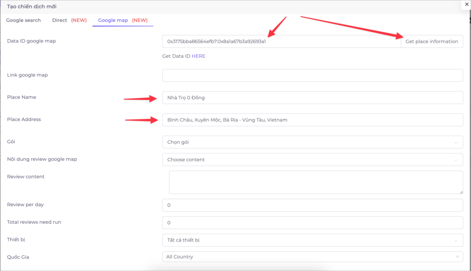Click the chevron on Quốc Gia selector

coord(457,257)
